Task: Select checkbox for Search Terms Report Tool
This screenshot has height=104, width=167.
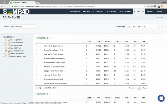Action: 37,50
